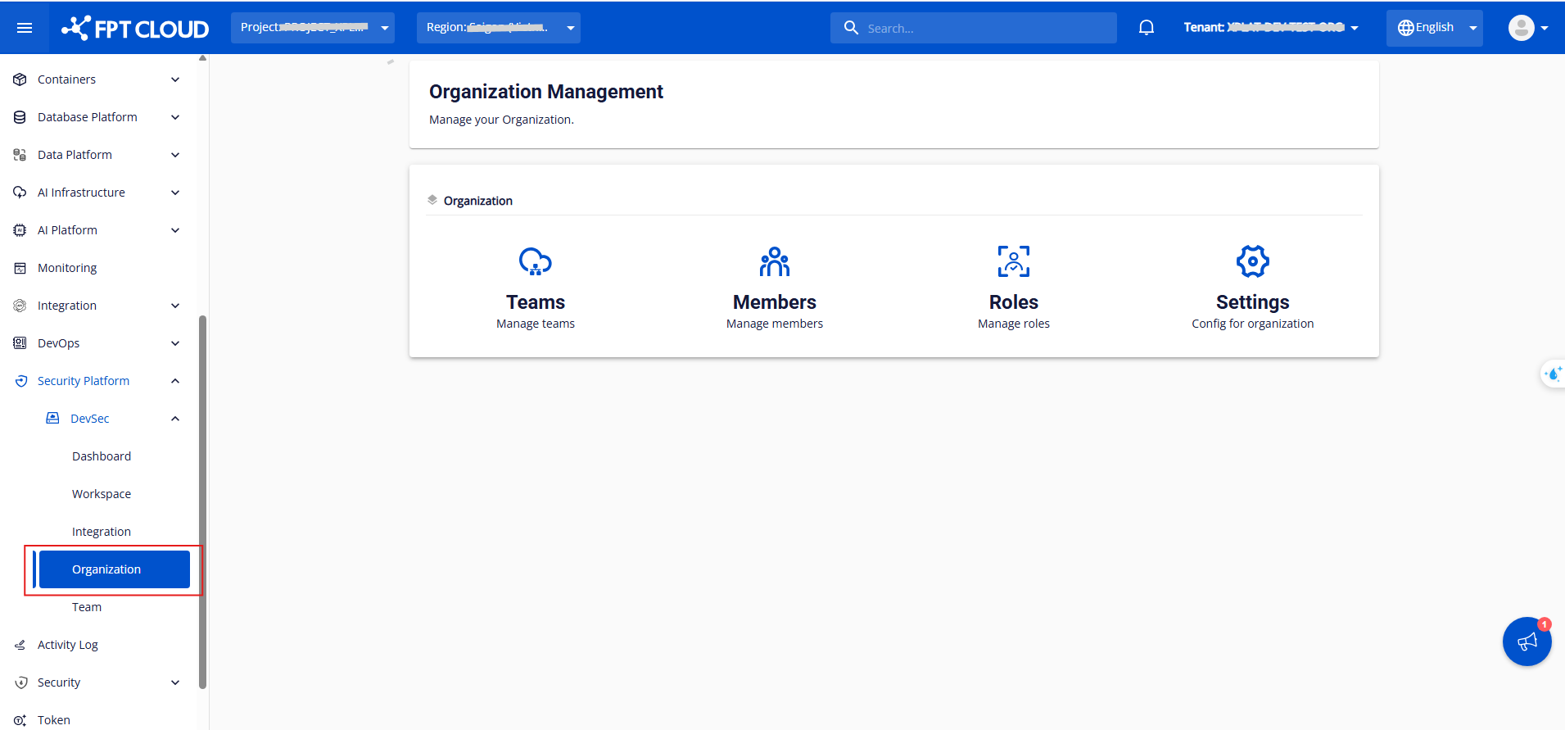Click the FPT Cloud logo

(x=136, y=29)
